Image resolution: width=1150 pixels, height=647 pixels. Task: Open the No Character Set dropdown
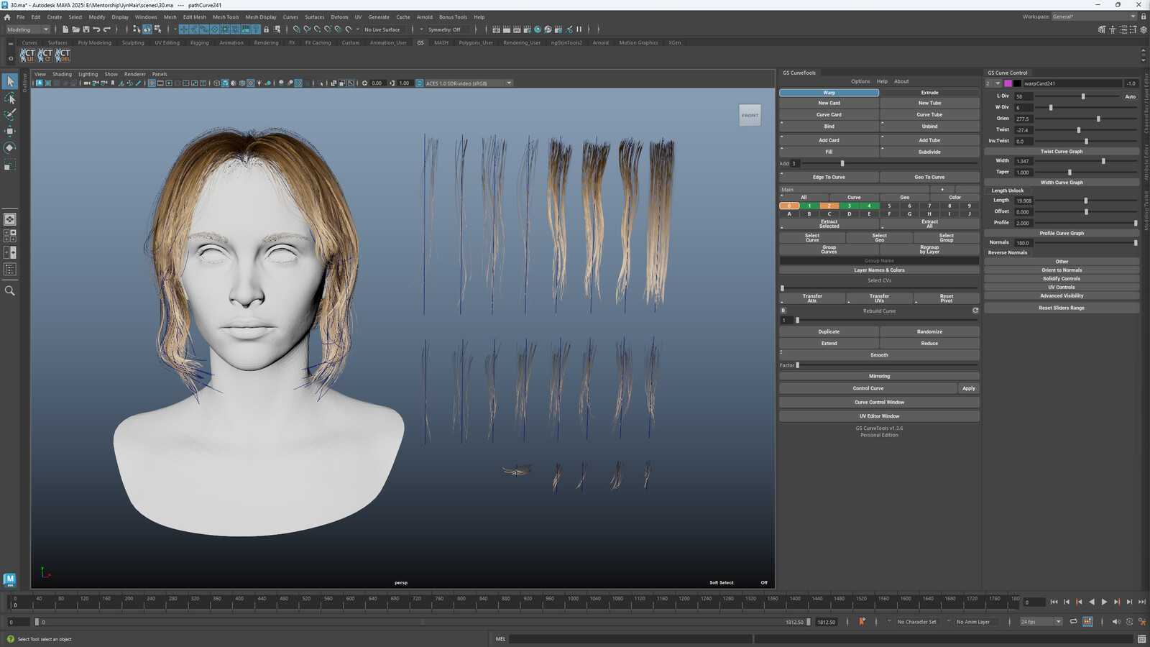pos(916,622)
